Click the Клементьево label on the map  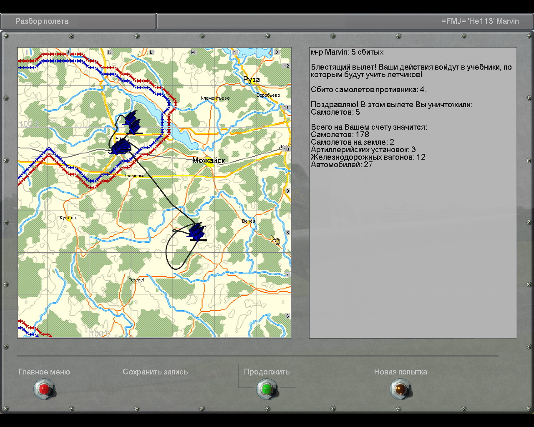[x=215, y=98]
